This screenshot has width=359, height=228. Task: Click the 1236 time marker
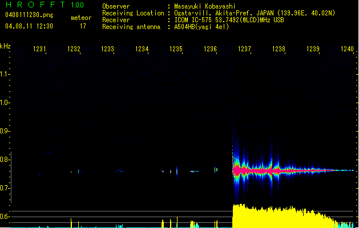pyautogui.click(x=210, y=49)
